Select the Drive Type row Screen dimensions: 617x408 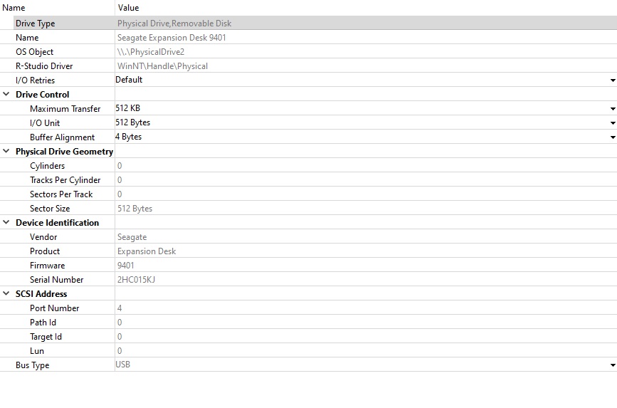[x=309, y=23]
